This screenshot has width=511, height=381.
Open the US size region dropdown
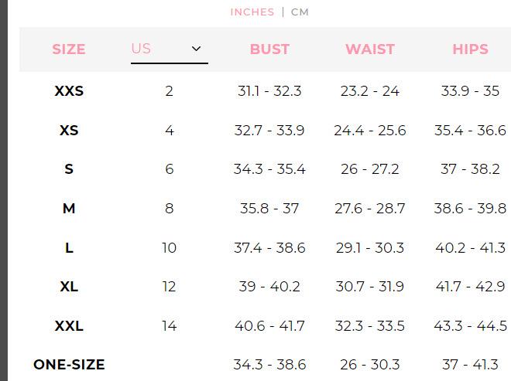pyautogui.click(x=169, y=49)
